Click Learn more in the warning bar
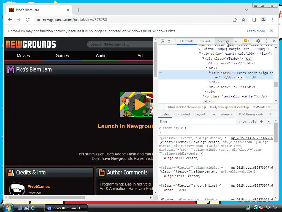The width and height of the screenshot is (282, 212). point(256,31)
